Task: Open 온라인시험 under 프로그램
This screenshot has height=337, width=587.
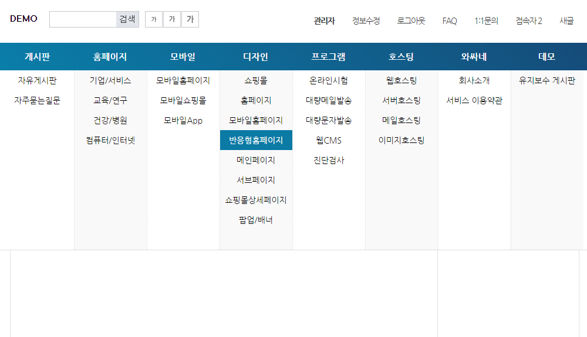Action: 328,80
